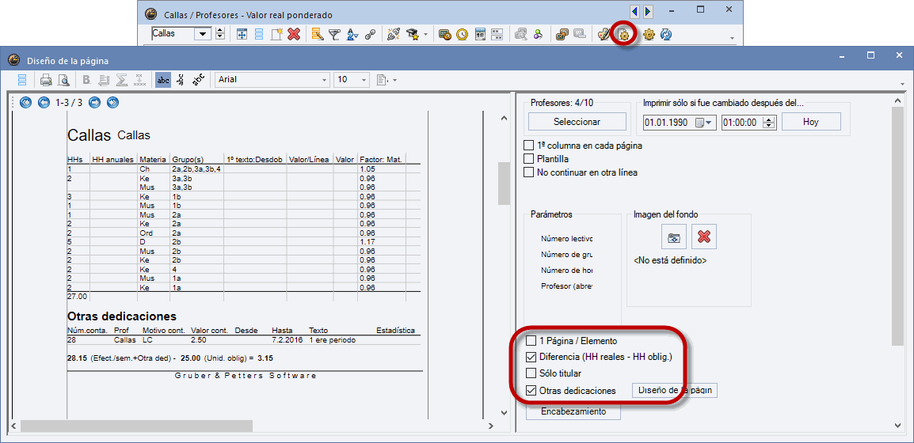Click the clock icon in Callas toolbar
This screenshot has width=914, height=443.
[462, 34]
